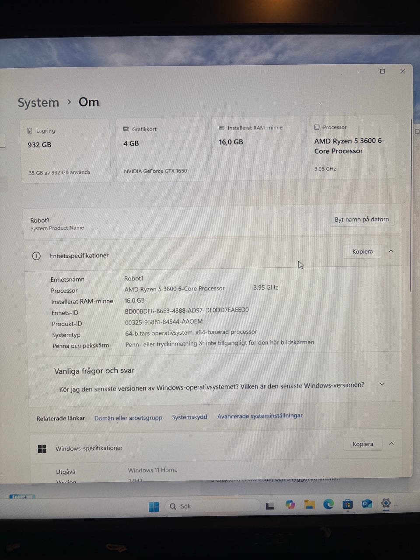
Task: Click the Vanliga frågor och svar heading
Action: click(94, 371)
